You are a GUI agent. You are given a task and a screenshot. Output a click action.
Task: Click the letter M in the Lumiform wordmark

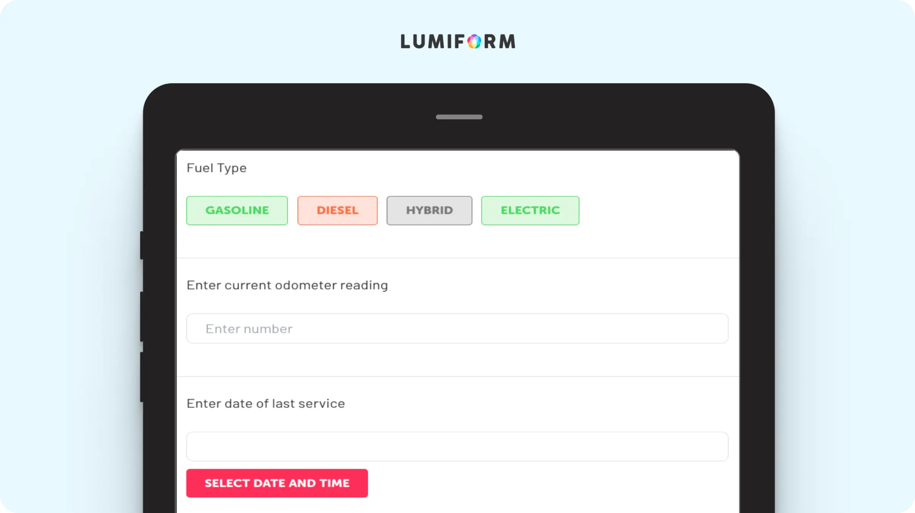[x=507, y=42]
